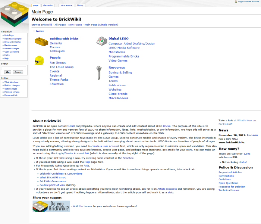Open Miscellaneous link
This screenshot has width=261, height=224.
(118, 98)
